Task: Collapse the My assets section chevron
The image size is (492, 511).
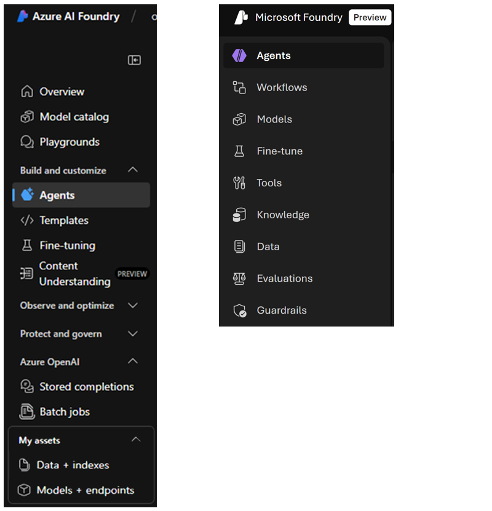Action: click(136, 439)
